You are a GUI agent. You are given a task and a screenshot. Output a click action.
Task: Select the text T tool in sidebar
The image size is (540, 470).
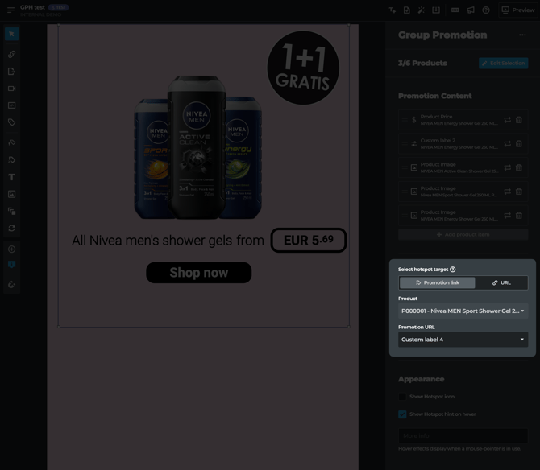pyautogui.click(x=12, y=177)
